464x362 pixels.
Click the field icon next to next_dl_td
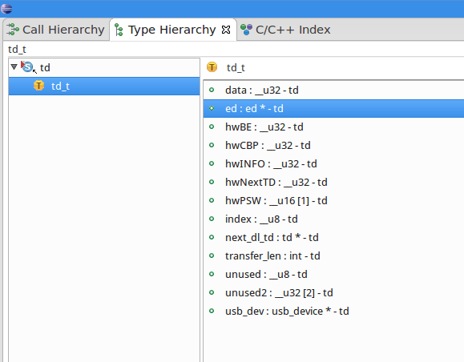[212, 237]
